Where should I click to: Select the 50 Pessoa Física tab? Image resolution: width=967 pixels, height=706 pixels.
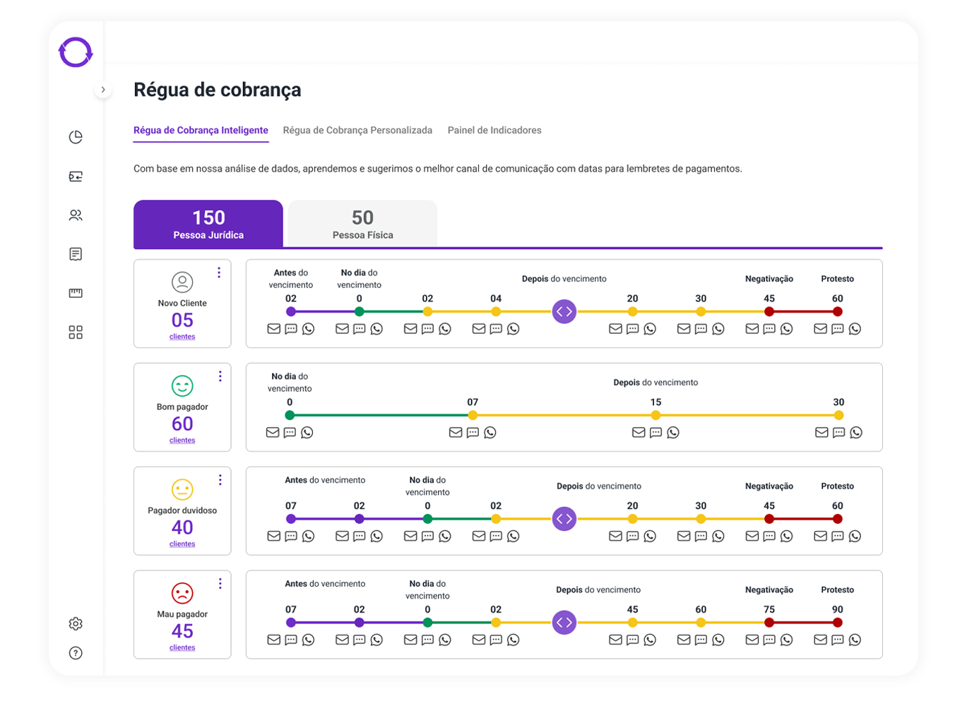click(362, 225)
